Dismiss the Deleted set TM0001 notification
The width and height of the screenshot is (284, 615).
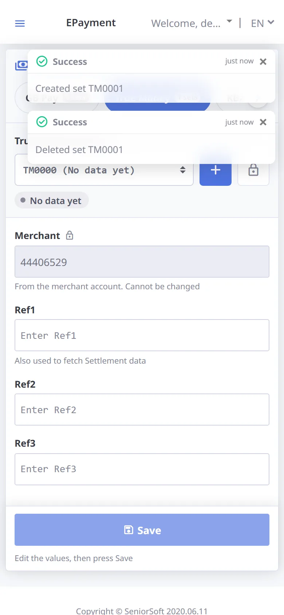click(263, 122)
